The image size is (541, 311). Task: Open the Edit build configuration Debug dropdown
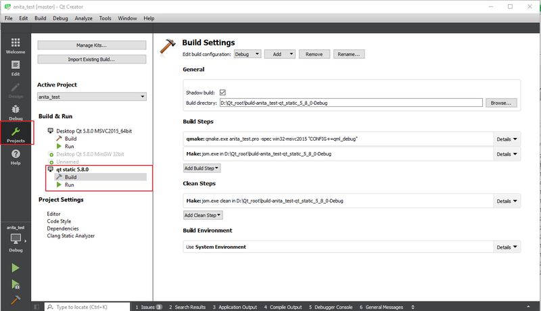click(x=247, y=54)
